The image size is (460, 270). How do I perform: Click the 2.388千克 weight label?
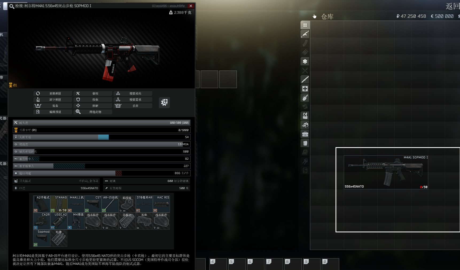[180, 13]
